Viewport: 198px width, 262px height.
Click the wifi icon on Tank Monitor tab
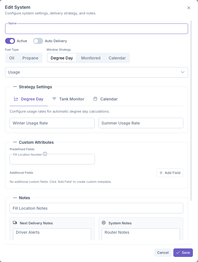coord(54,99)
